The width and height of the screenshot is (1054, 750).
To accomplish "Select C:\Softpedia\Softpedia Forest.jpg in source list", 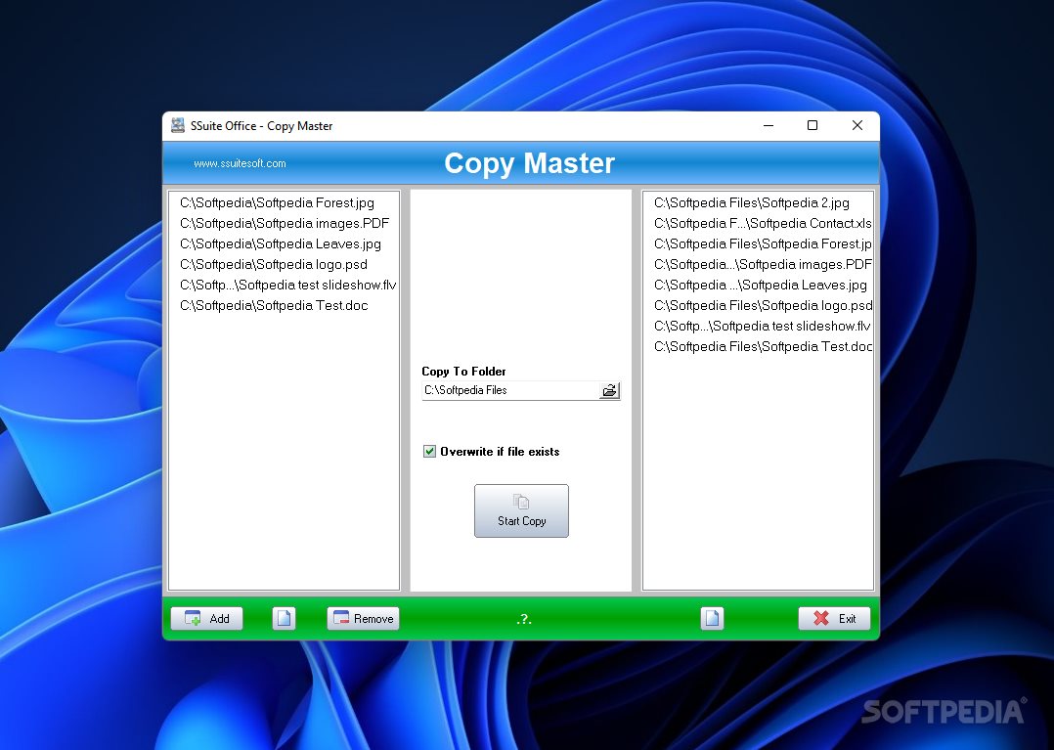I will [277, 203].
